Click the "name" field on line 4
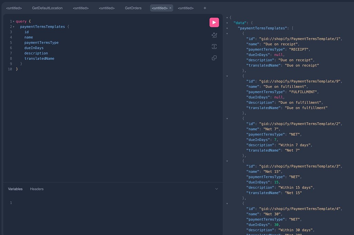Image resolution: width=354 pixels, height=235 pixels. point(29,37)
